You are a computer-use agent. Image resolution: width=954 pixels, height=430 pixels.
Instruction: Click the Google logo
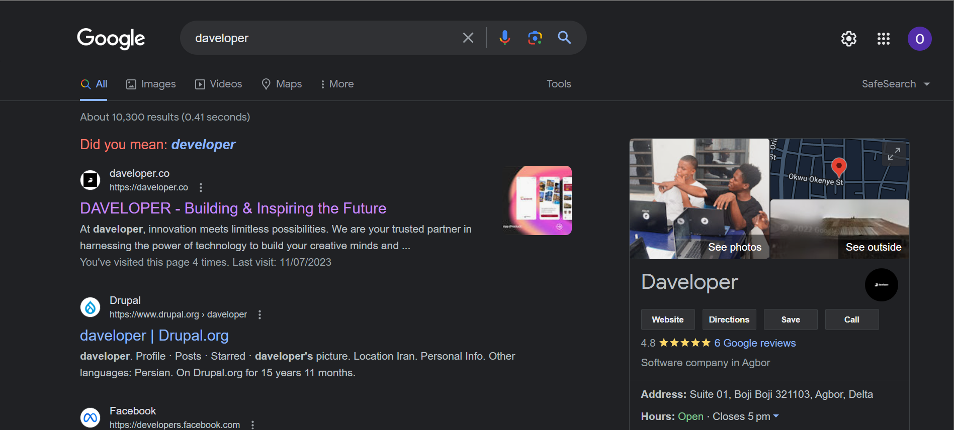(x=111, y=39)
